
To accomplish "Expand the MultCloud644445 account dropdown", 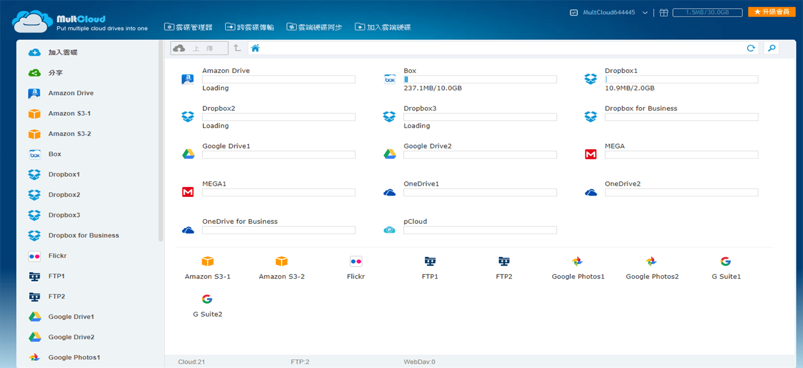I will (x=645, y=12).
